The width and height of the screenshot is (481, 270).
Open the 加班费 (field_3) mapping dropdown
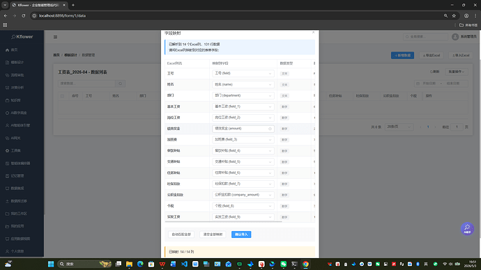pos(243,140)
